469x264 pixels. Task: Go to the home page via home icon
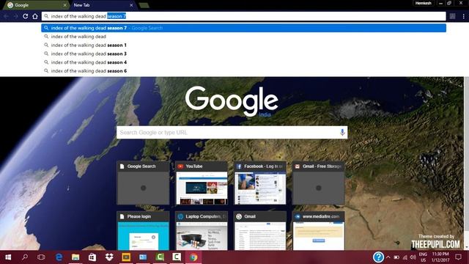(35, 16)
